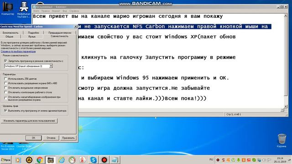Open the uTorrent tray icon
Screen dimensions: 292x164
coord(233,160)
